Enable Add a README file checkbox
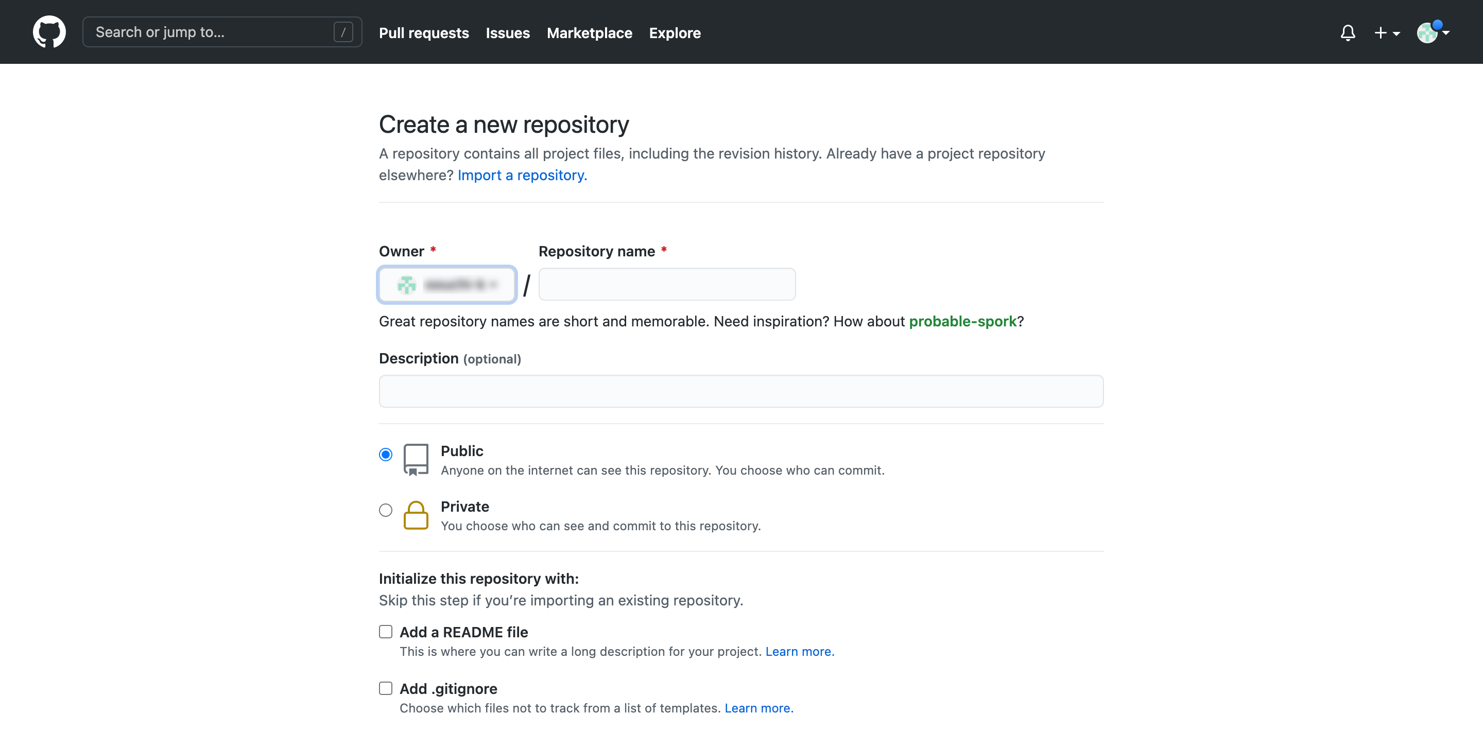1483x731 pixels. click(x=385, y=631)
